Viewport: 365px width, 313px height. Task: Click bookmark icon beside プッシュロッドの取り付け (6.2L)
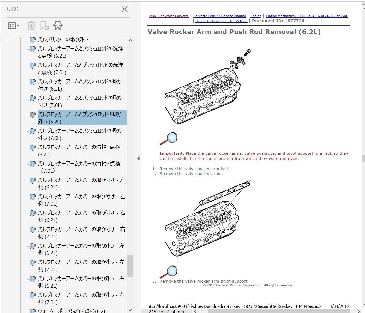pos(33,82)
